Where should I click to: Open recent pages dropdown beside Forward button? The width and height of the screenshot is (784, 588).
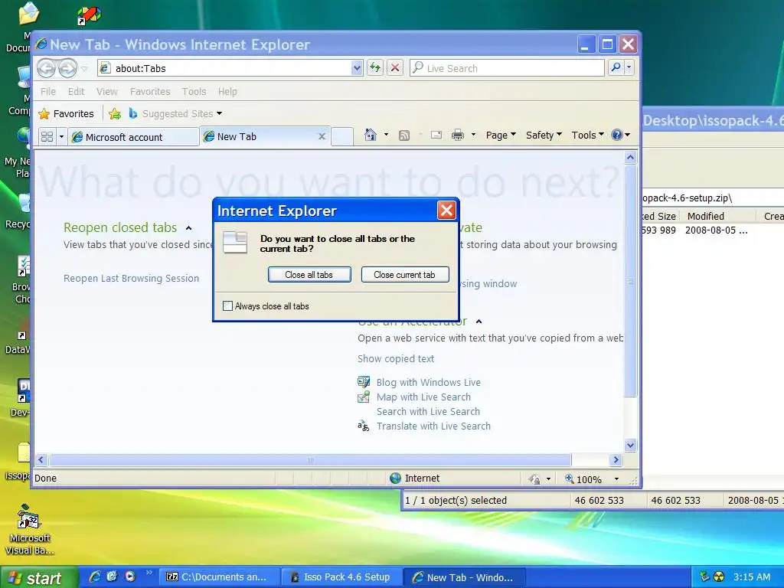[x=84, y=68]
